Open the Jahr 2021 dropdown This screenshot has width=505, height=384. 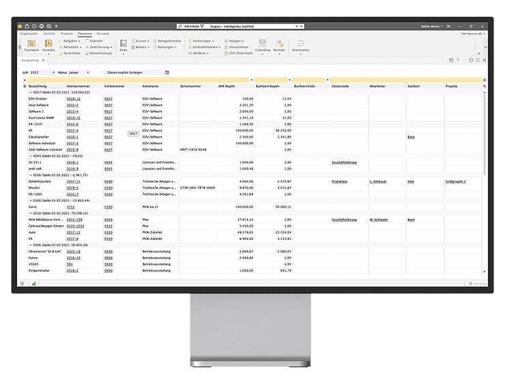coord(42,72)
